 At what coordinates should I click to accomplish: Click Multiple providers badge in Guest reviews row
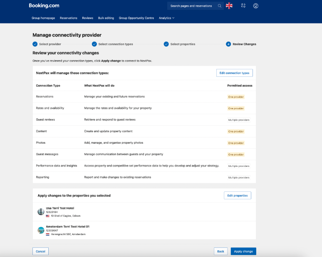click(x=239, y=120)
